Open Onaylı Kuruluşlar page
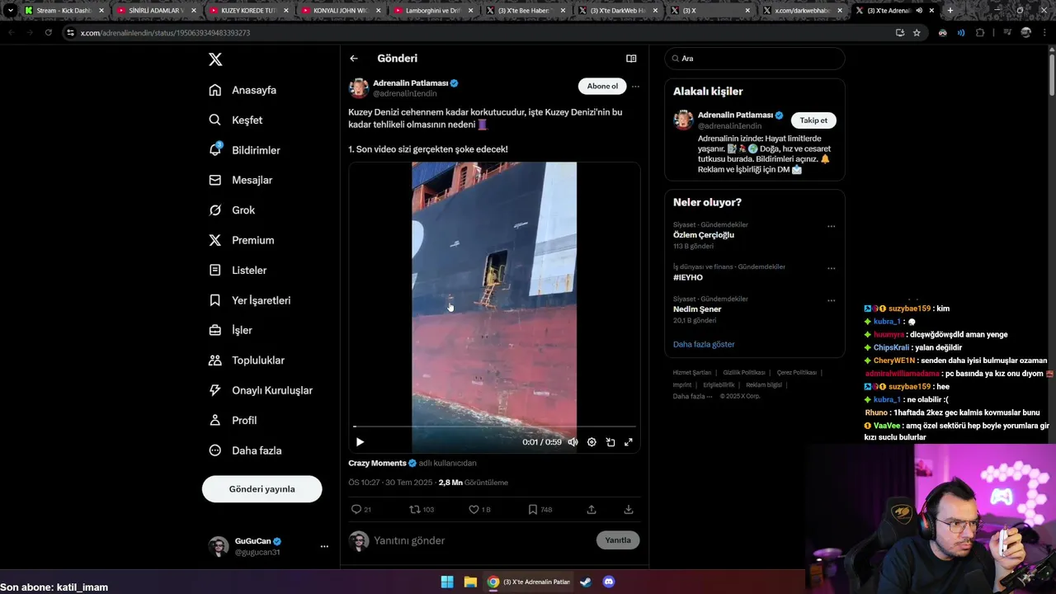Screen dimensions: 1056x594 point(260,390)
